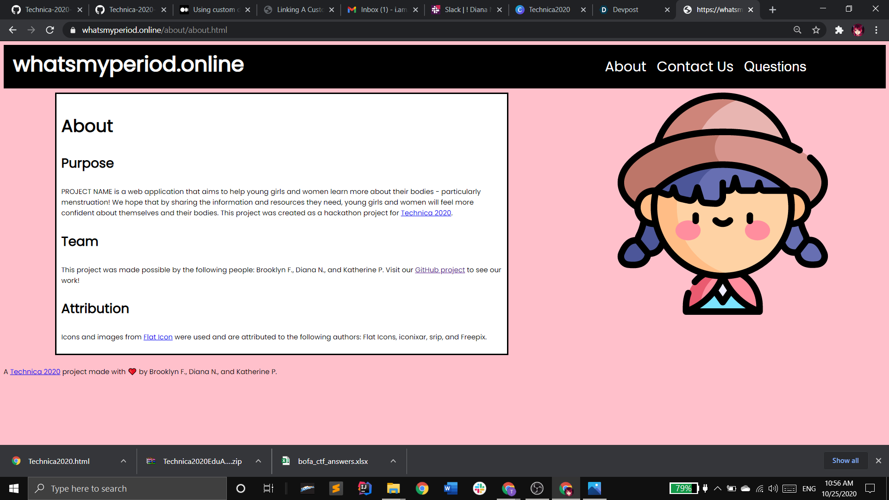Expand options for Technica2020.html download

click(x=123, y=461)
